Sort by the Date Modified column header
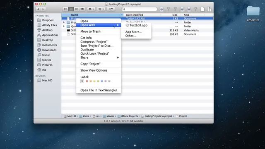265x149 pixels. (x=142, y=15)
